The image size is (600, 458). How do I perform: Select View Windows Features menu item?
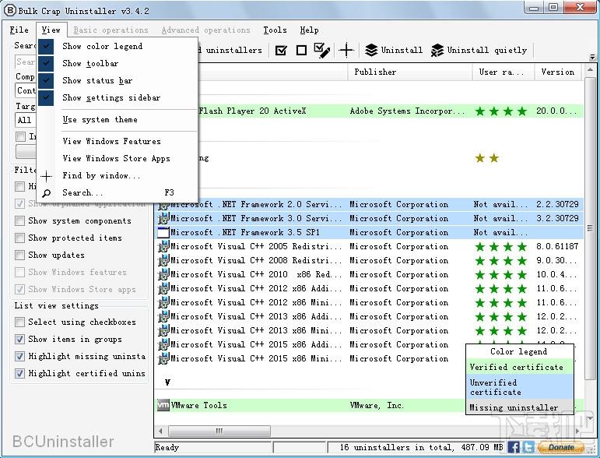tap(118, 141)
